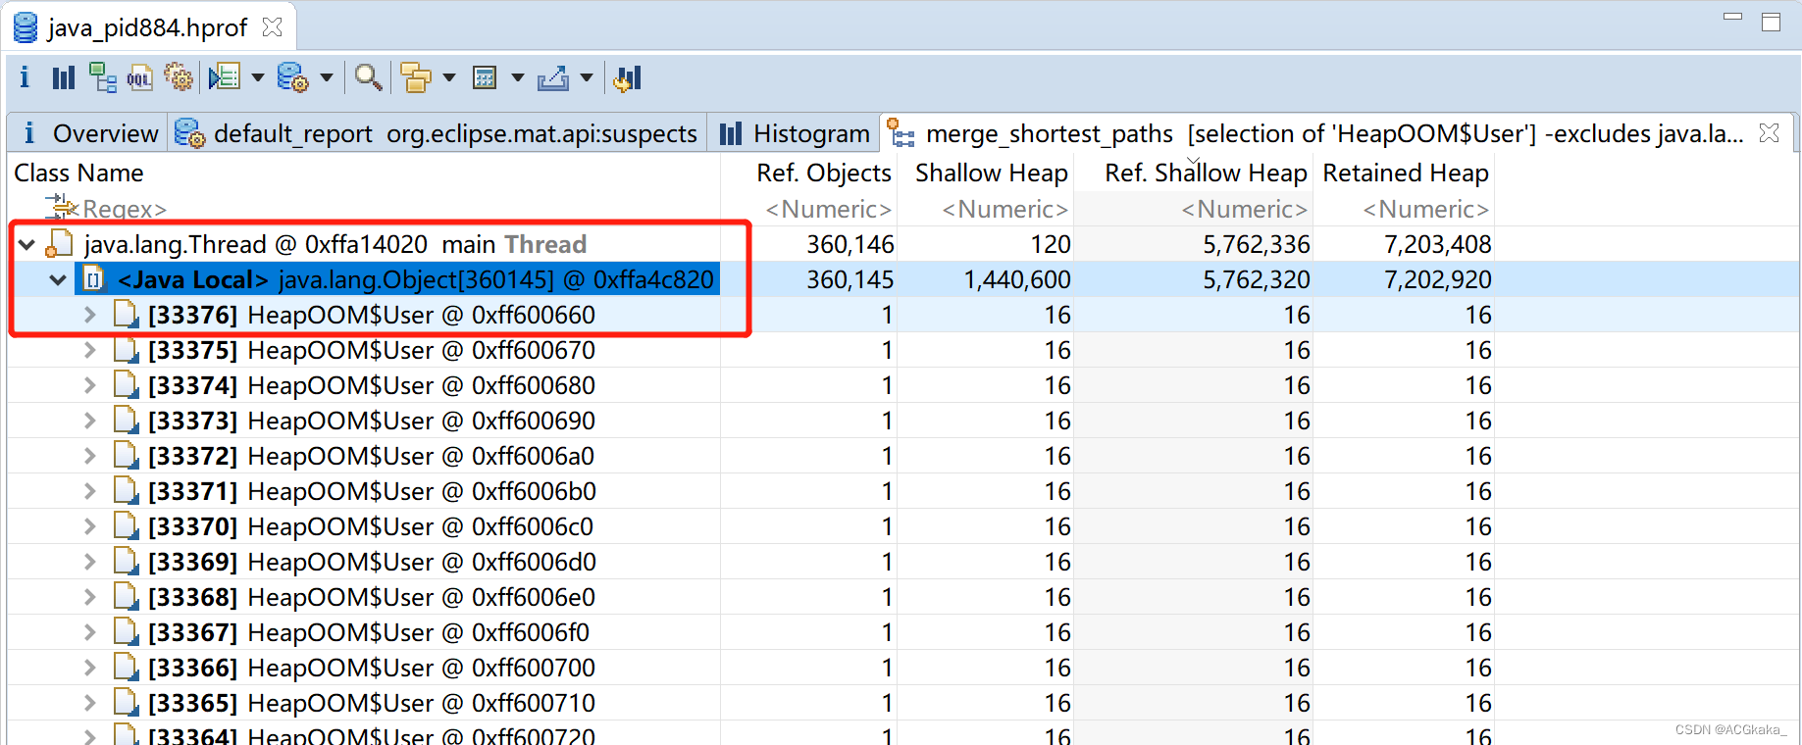Open dropdown next to Run Expert System Test

pos(258,77)
